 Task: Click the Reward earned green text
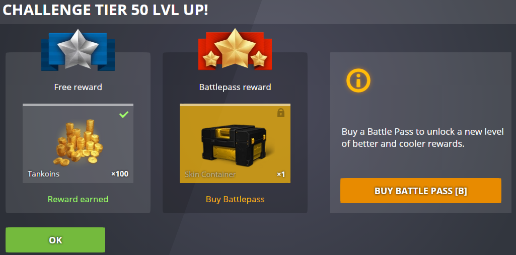[78, 199]
